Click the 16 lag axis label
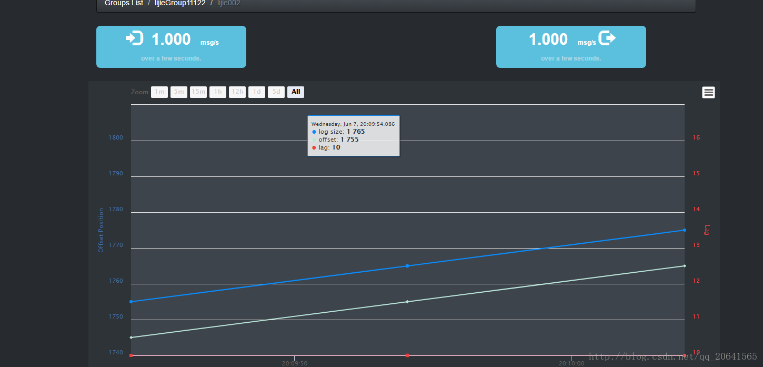This screenshot has height=367, width=763. coord(697,138)
